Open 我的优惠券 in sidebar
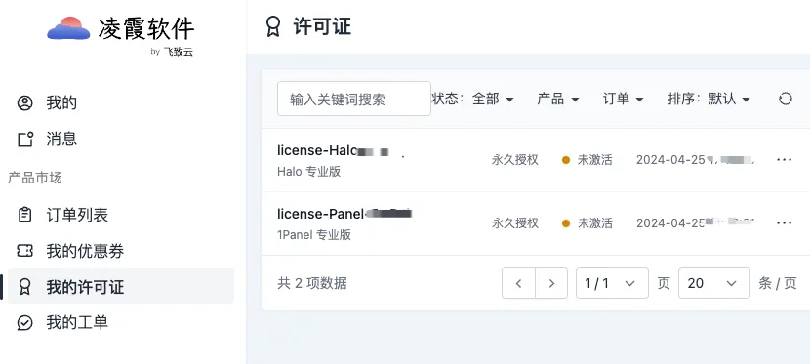The width and height of the screenshot is (810, 364). click(x=121, y=251)
